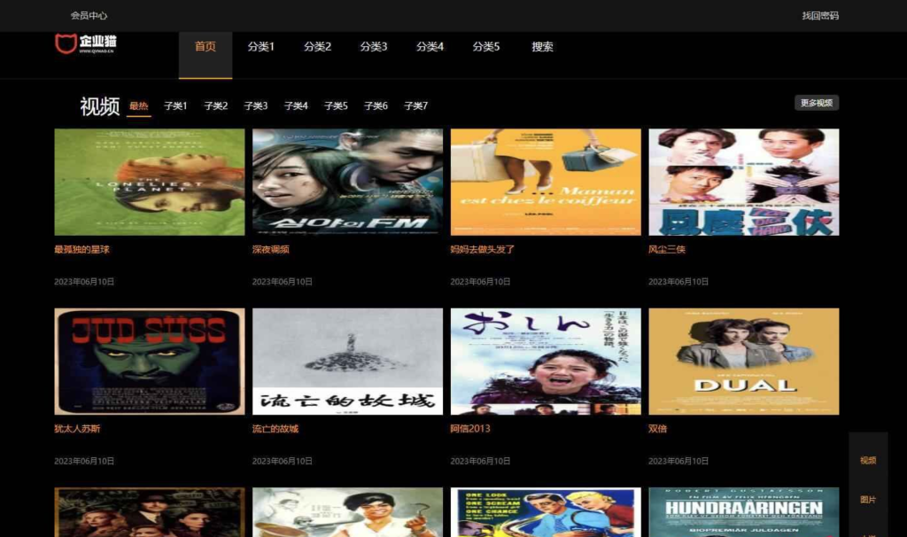Select the 子类4 filter tab
907x537 pixels.
coord(296,106)
